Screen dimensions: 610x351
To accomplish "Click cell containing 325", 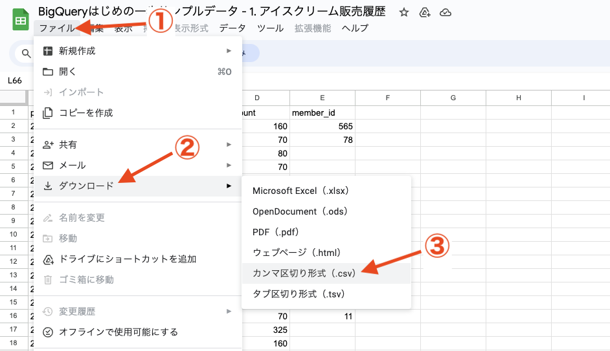I will click(265, 330).
